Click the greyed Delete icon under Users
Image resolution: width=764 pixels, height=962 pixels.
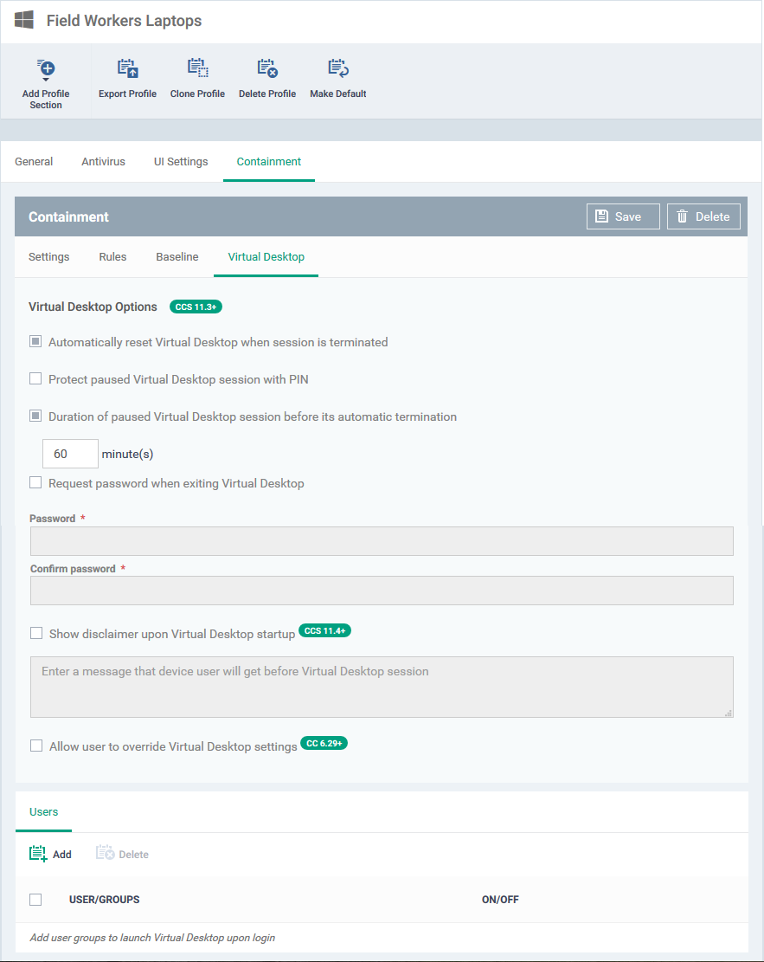pos(105,854)
